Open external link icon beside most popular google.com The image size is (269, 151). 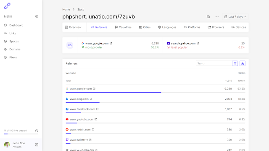111,43
